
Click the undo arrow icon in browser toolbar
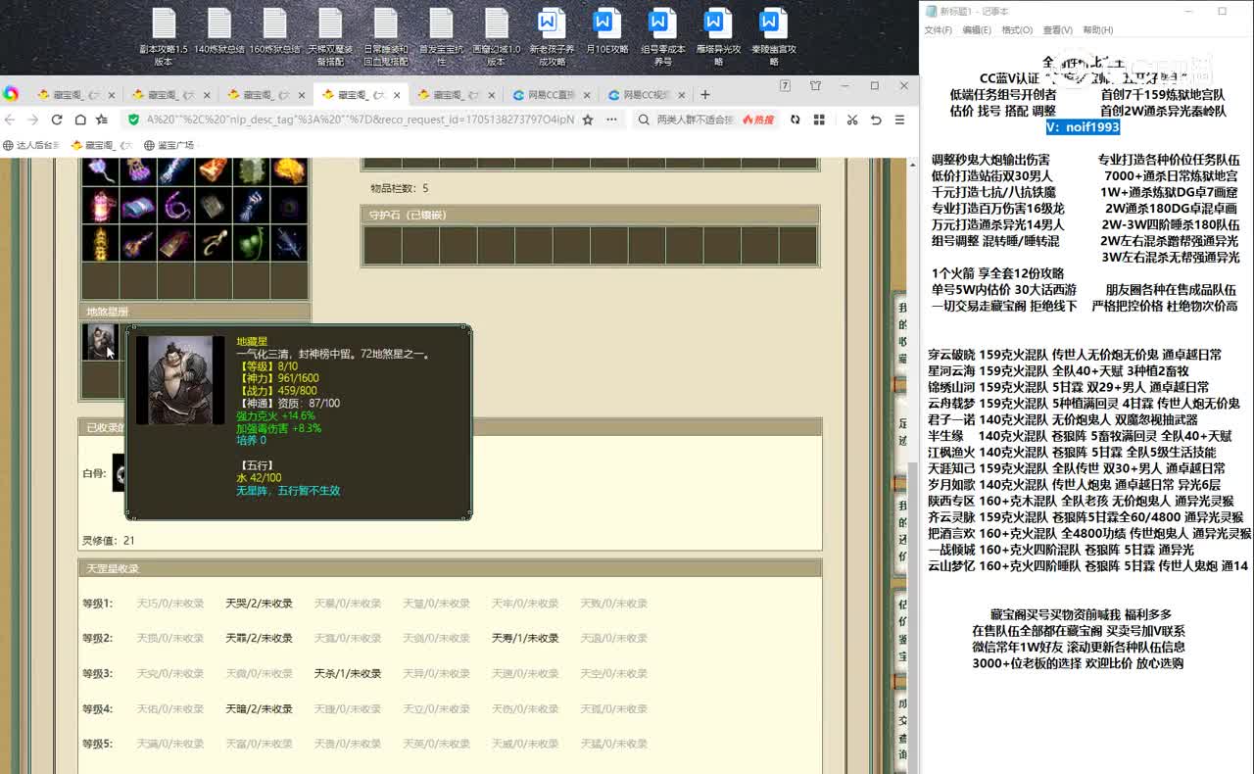click(876, 120)
